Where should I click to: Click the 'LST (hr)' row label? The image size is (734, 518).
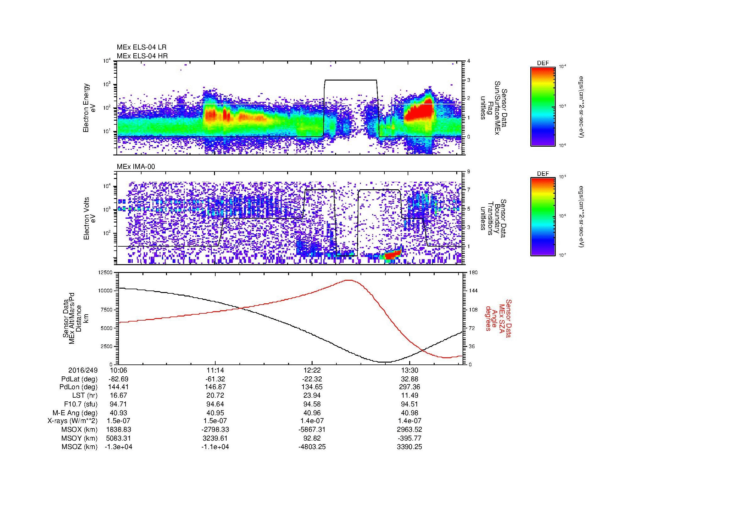[x=85, y=395]
